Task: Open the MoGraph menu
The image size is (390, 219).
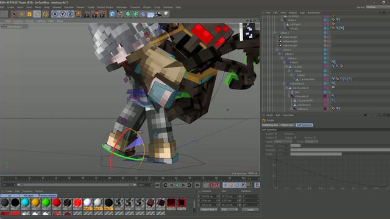Action: (122, 7)
